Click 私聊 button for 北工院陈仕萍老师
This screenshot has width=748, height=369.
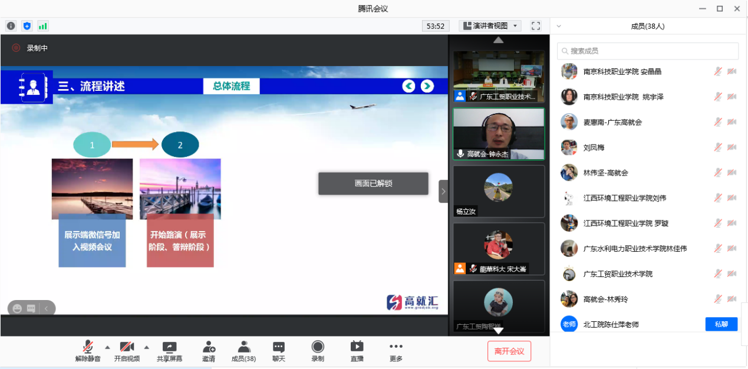point(721,324)
